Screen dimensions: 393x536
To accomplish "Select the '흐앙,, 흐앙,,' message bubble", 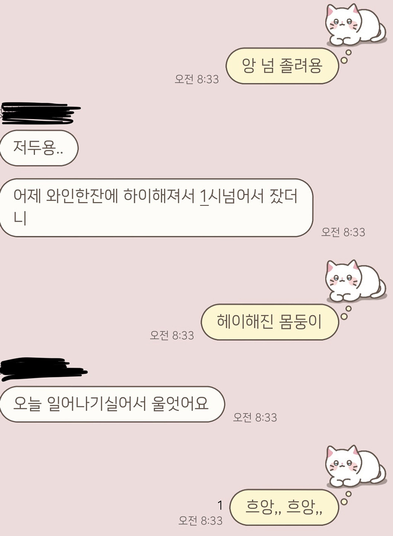I will point(284,507).
